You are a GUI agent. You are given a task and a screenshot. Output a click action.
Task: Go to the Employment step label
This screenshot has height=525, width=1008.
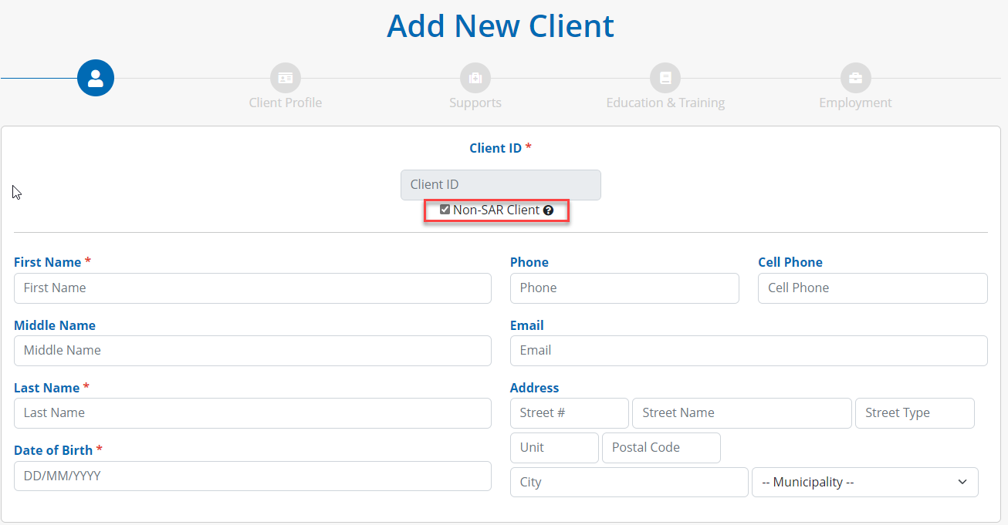(855, 103)
